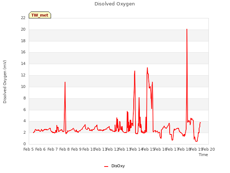Click the y-axis value 10
230x173 pixels.
point(23,86)
